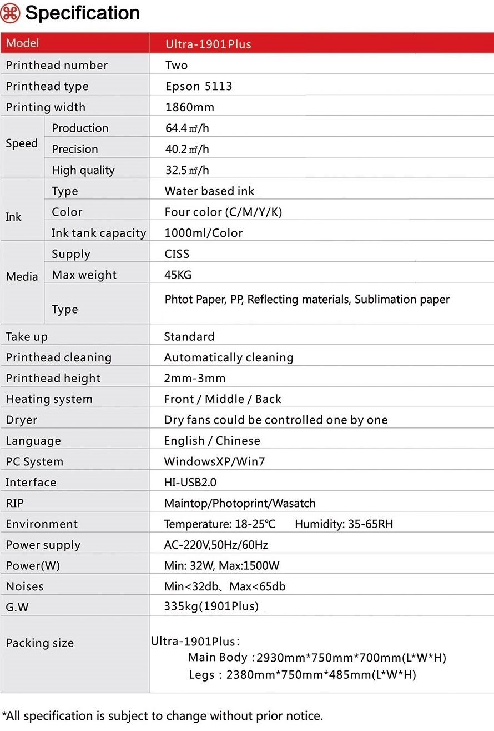This screenshot has height=731, width=494.
Task: Click the Ultra-1901 Plus model name
Action: (208, 44)
